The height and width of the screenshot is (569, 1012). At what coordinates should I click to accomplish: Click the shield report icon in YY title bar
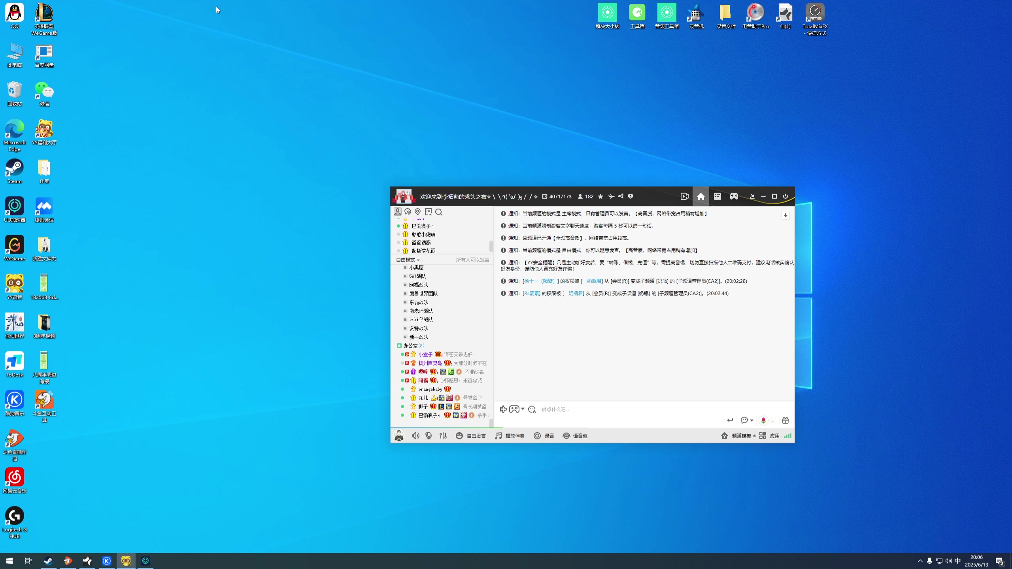(631, 196)
